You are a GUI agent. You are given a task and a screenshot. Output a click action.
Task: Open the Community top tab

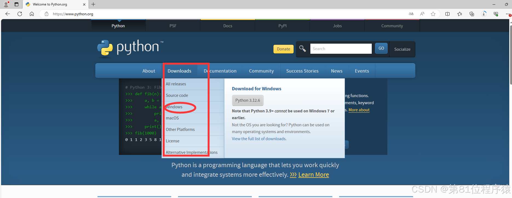pyautogui.click(x=392, y=26)
